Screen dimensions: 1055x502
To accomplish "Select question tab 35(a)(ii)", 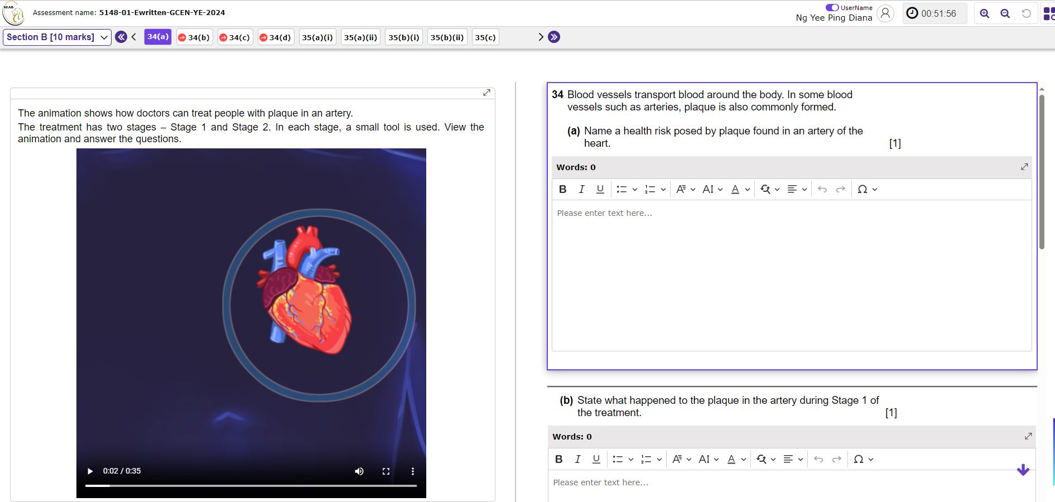I will (x=360, y=37).
